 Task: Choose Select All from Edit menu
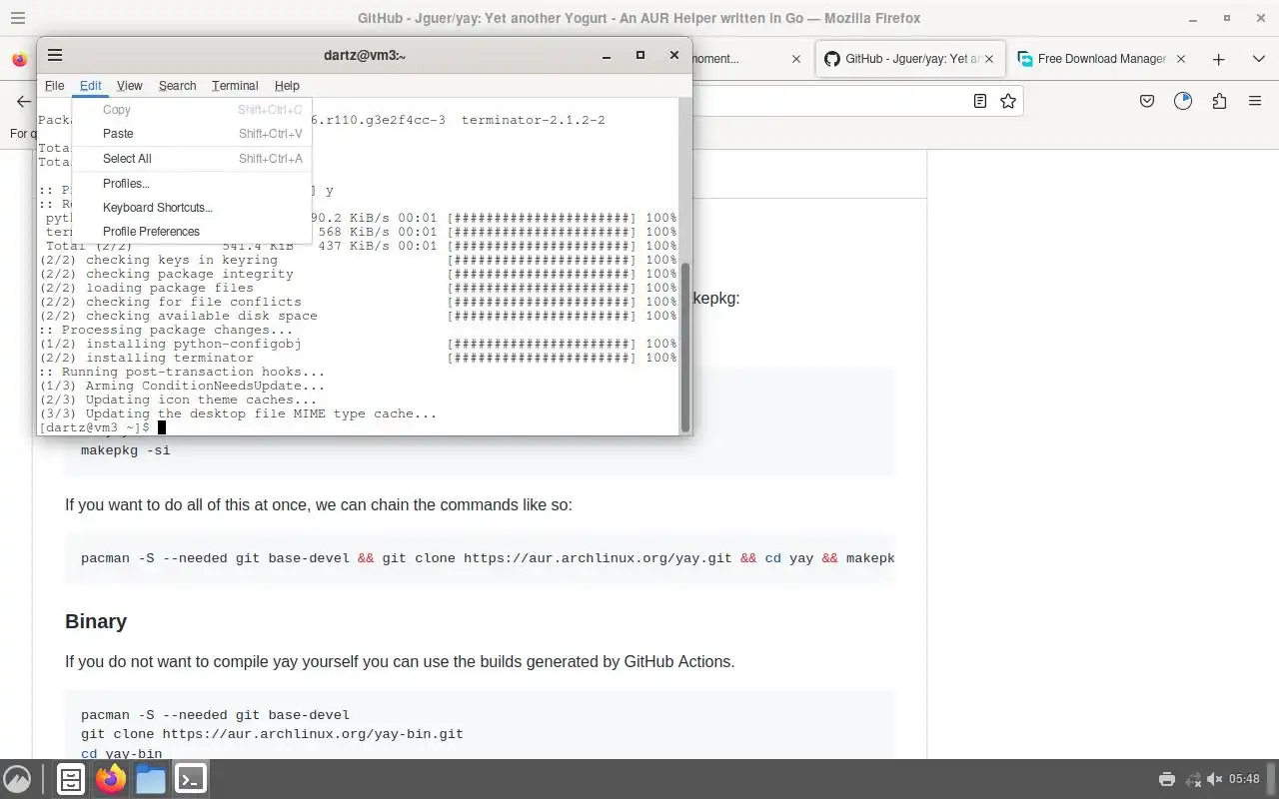point(192,159)
